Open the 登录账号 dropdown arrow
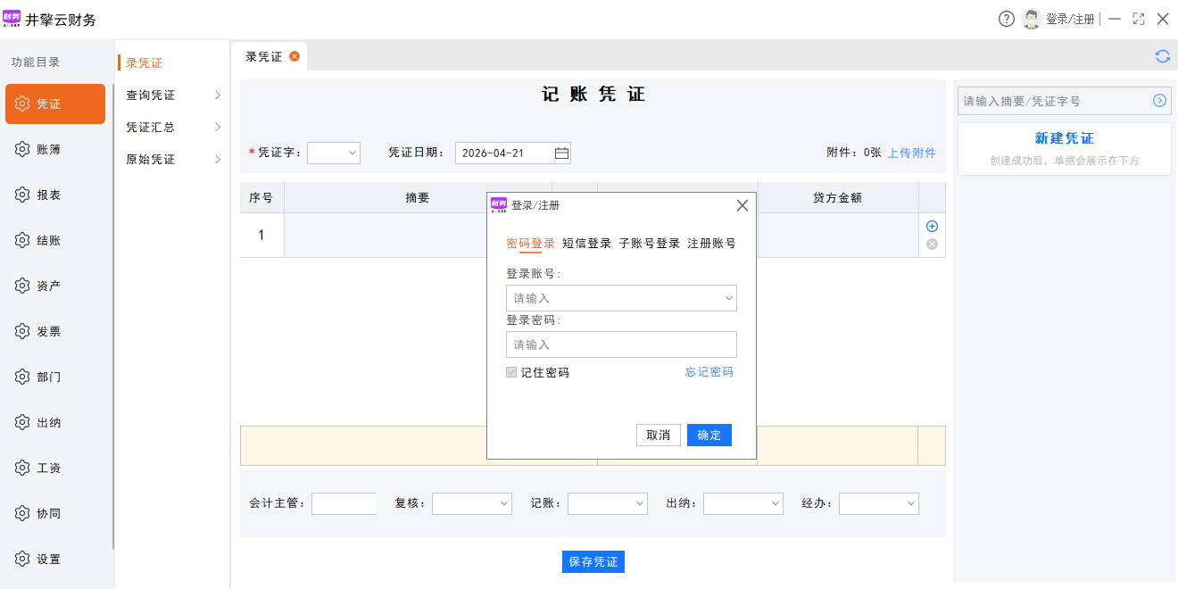The image size is (1178, 589). tap(728, 298)
